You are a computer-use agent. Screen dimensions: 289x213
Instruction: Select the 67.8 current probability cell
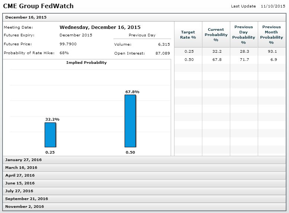(217, 60)
